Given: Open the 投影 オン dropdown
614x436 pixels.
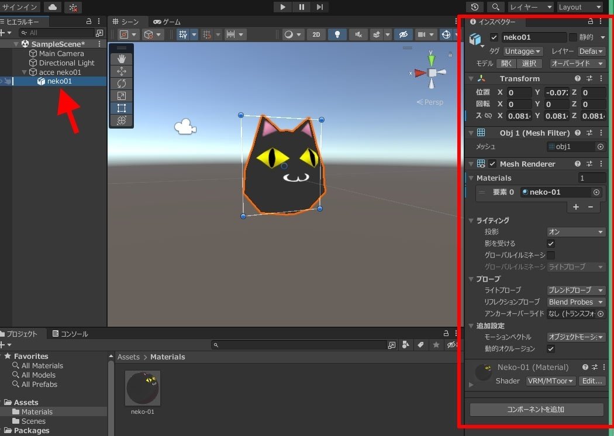Looking at the screenshot, I should pos(576,231).
